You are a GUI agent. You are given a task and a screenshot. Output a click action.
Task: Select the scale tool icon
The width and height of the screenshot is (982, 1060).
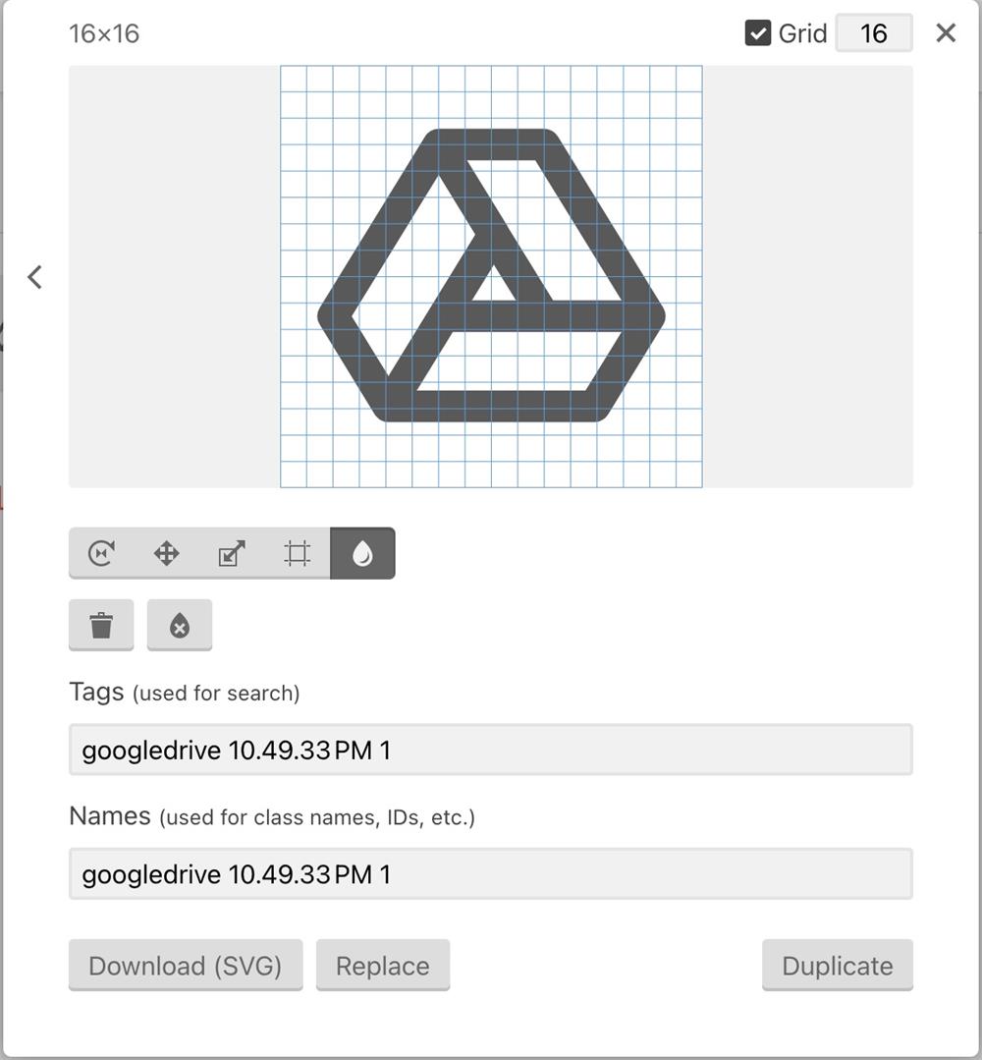pyautogui.click(x=232, y=553)
